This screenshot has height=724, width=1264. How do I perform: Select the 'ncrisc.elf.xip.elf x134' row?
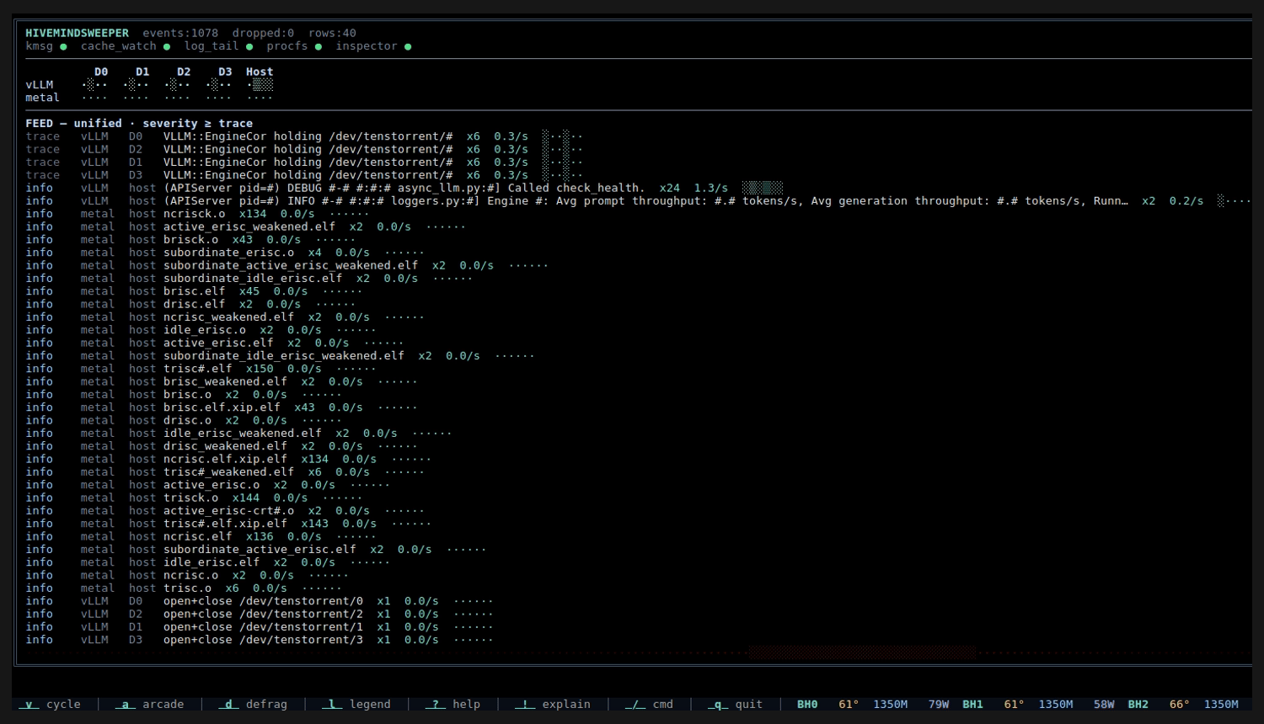coord(228,459)
